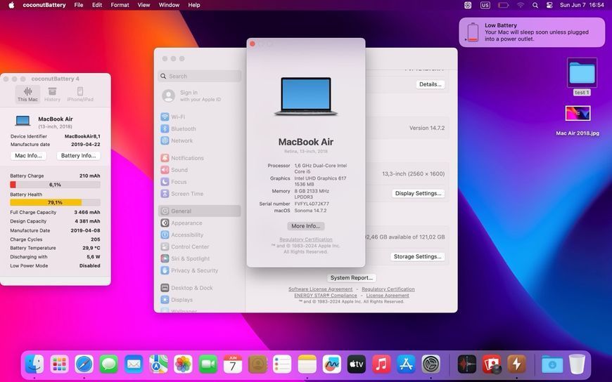Click the More Info... button
The image size is (612, 382).
[305, 226]
